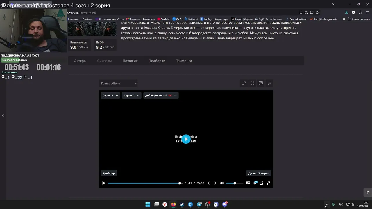The width and height of the screenshot is (372, 209).
Task: Open picture-in-picture icon in the address bar
Action: (x=306, y=12)
